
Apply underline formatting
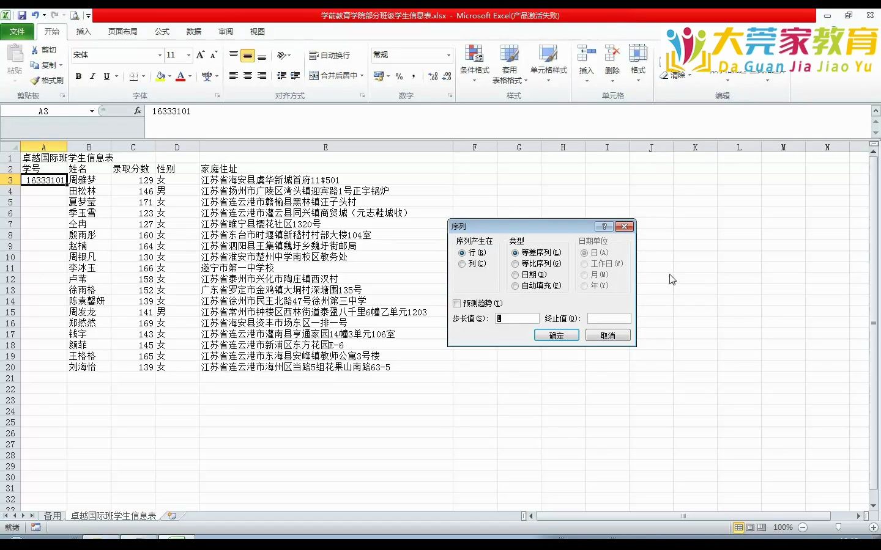tap(105, 76)
